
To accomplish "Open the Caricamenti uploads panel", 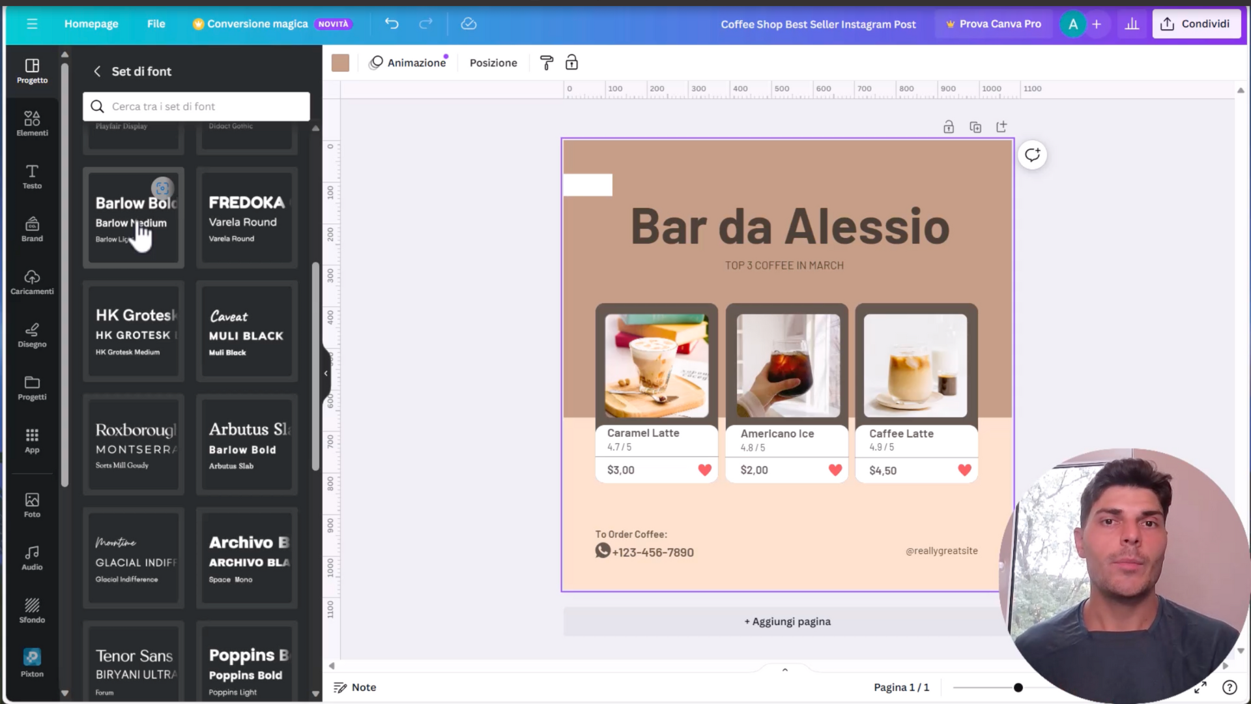I will [x=32, y=282].
